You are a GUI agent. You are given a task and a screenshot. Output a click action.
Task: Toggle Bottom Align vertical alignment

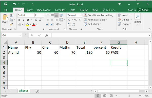(56, 15)
